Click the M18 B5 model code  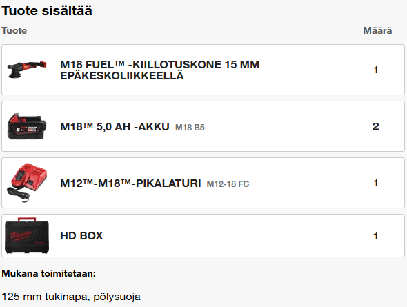coord(190,128)
